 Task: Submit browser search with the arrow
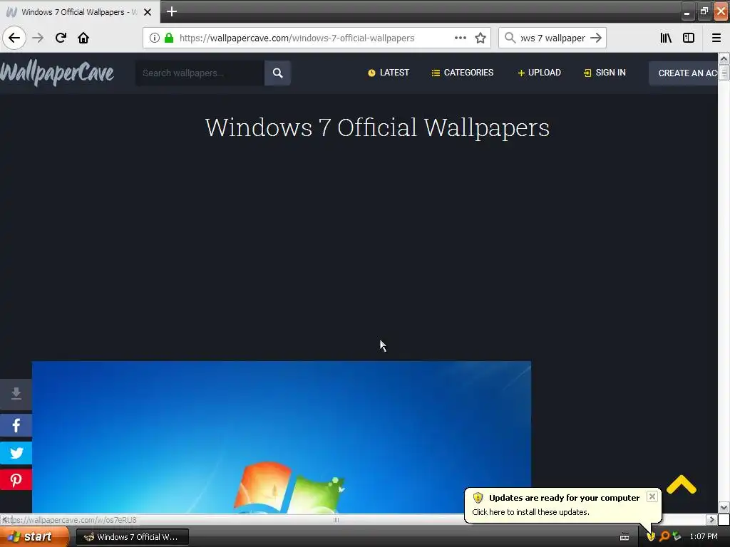pyautogui.click(x=596, y=38)
